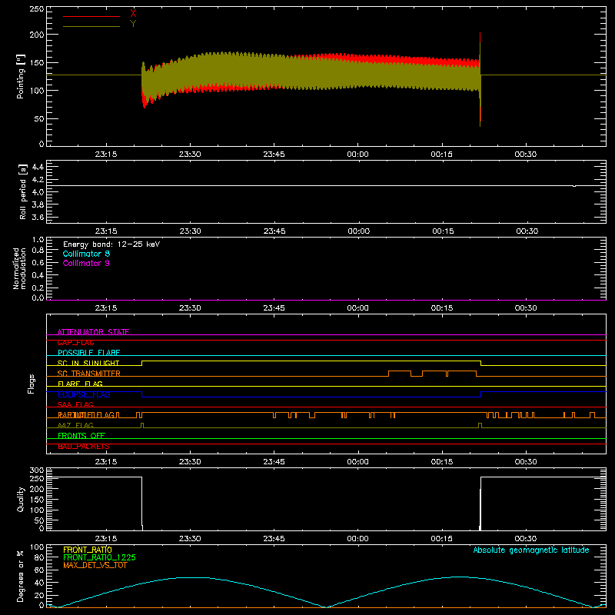Select the olive A47_FLAG label
Image resolution: width=615 pixels, height=615 pixels.
(75, 426)
